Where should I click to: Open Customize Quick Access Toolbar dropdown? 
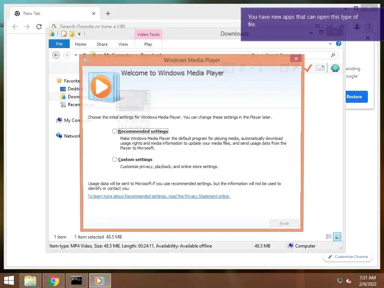79,34
